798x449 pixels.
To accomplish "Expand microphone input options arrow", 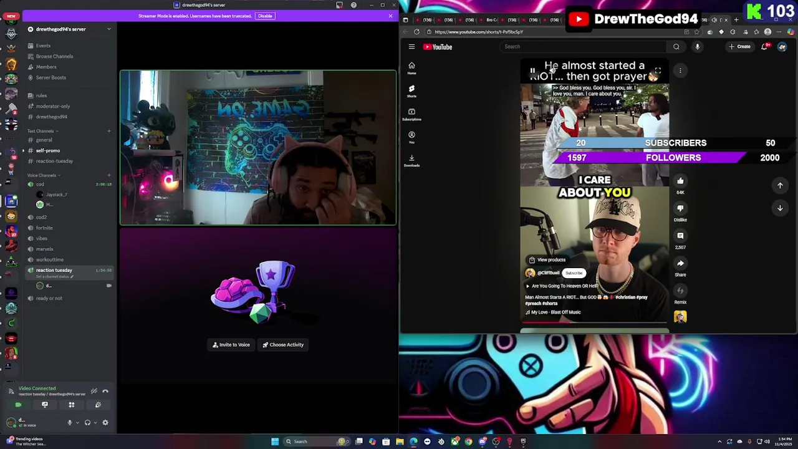I will click(77, 423).
